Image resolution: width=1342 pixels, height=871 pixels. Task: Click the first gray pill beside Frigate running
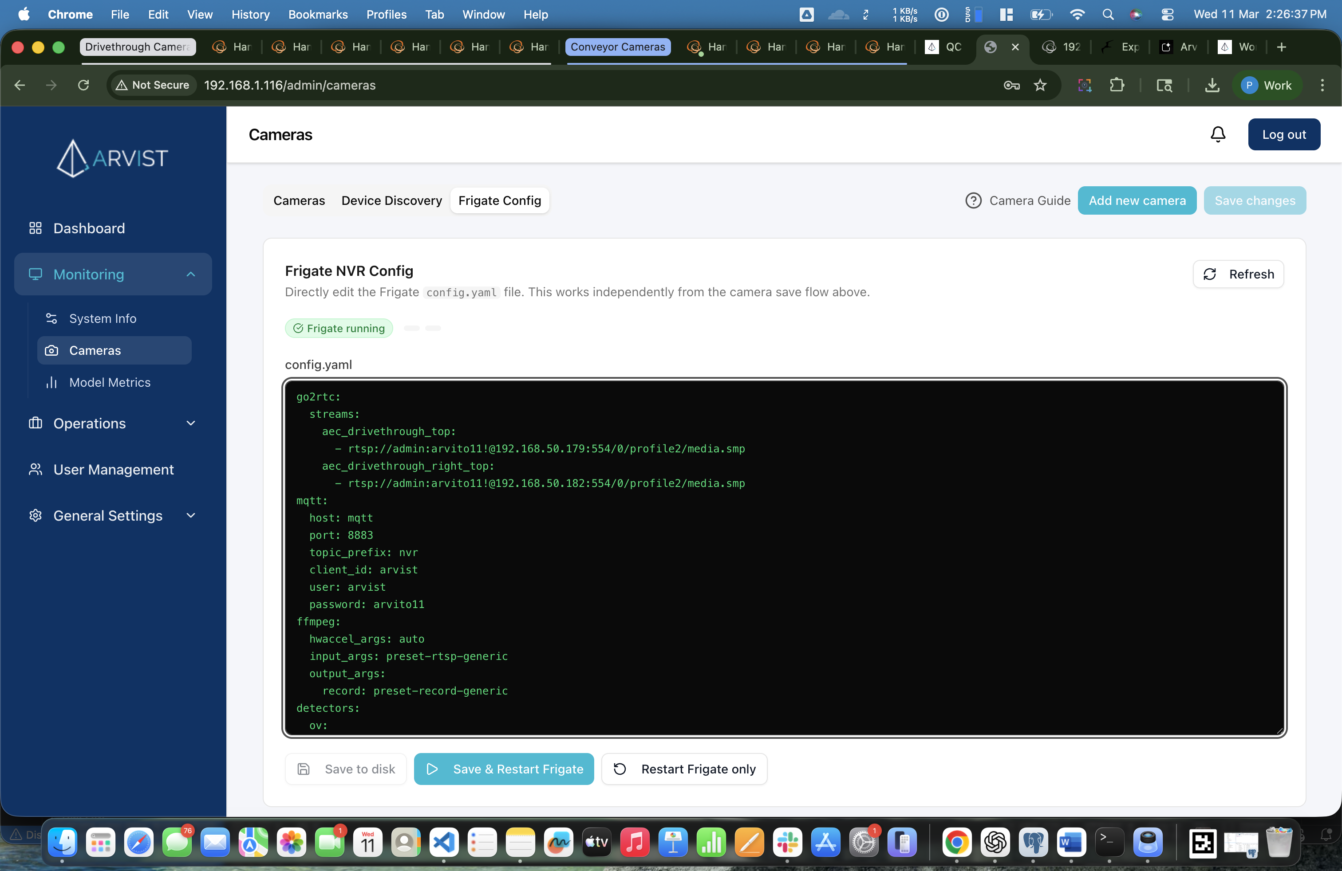pos(412,328)
